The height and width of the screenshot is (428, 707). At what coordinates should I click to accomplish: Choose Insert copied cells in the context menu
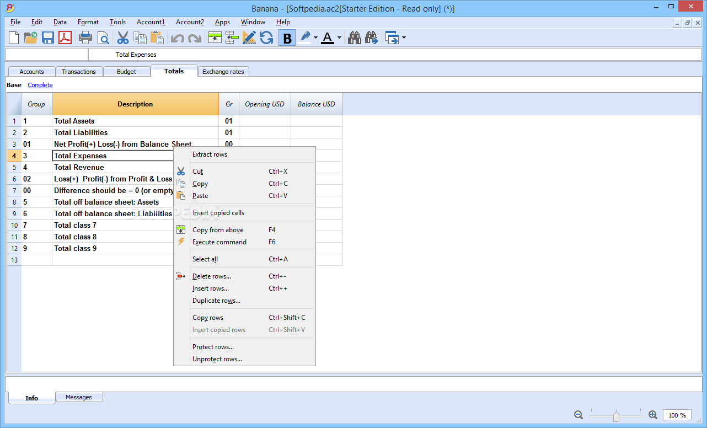pyautogui.click(x=244, y=213)
